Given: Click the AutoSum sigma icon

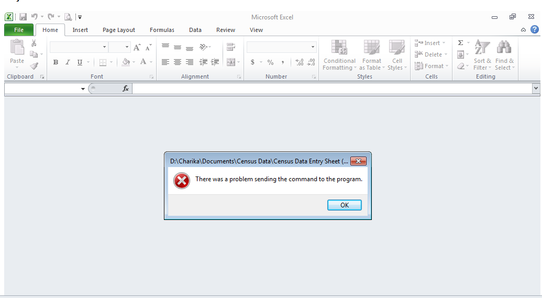Looking at the screenshot, I should pyautogui.click(x=460, y=43).
